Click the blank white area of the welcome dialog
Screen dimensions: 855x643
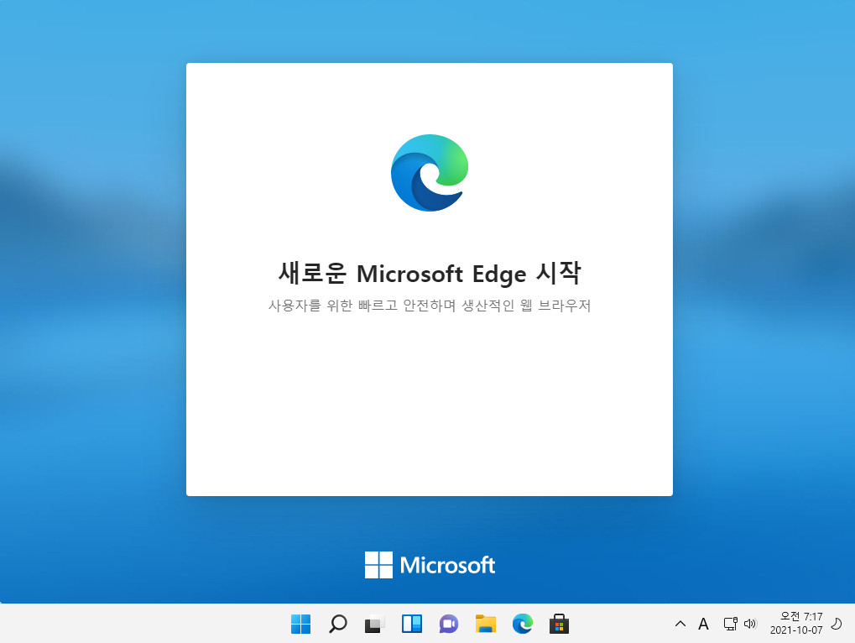pyautogui.click(x=430, y=409)
